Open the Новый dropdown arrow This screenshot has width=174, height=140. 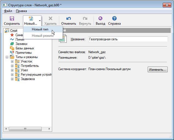pos(40,21)
